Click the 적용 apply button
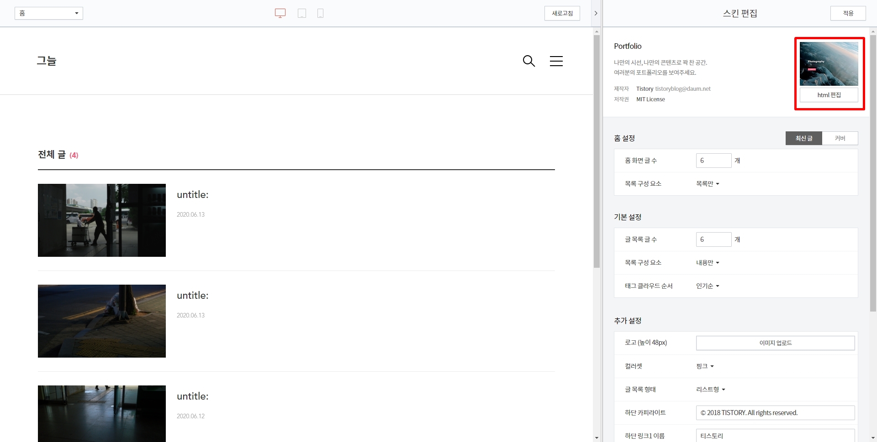The image size is (877, 442). [x=848, y=13]
